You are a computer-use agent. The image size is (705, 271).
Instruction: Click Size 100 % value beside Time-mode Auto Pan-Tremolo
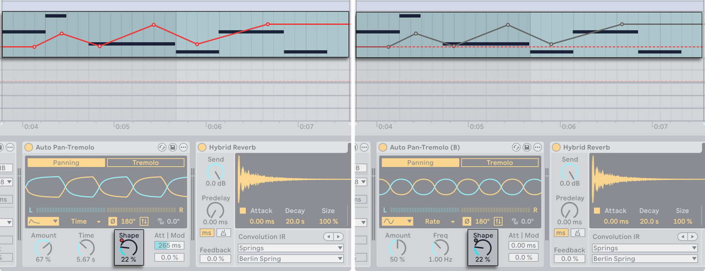click(x=329, y=221)
